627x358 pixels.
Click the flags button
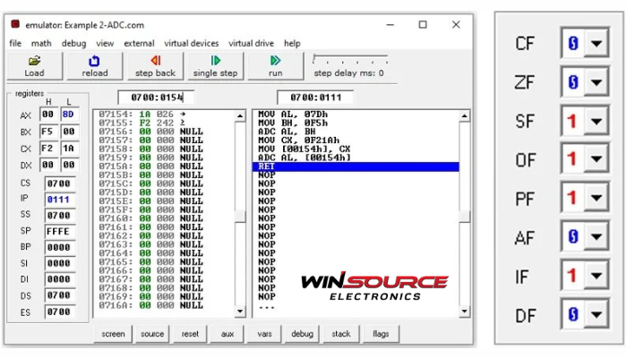tap(381, 334)
